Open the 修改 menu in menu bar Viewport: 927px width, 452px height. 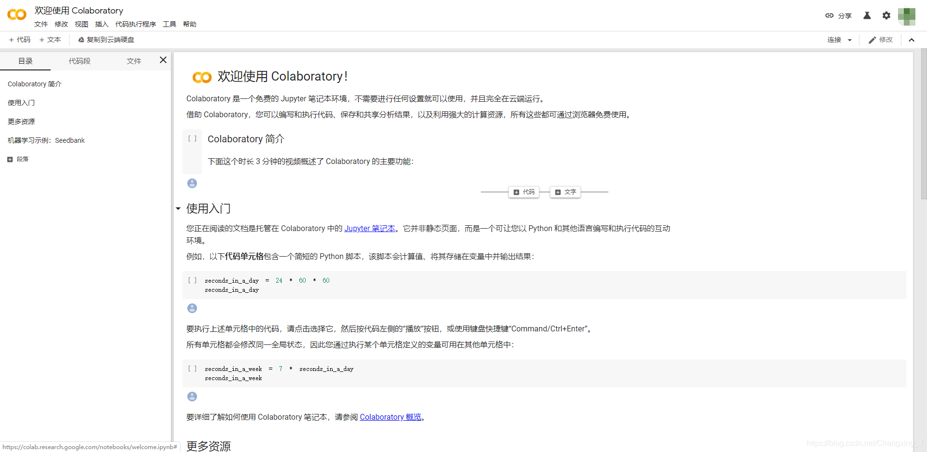click(x=61, y=24)
